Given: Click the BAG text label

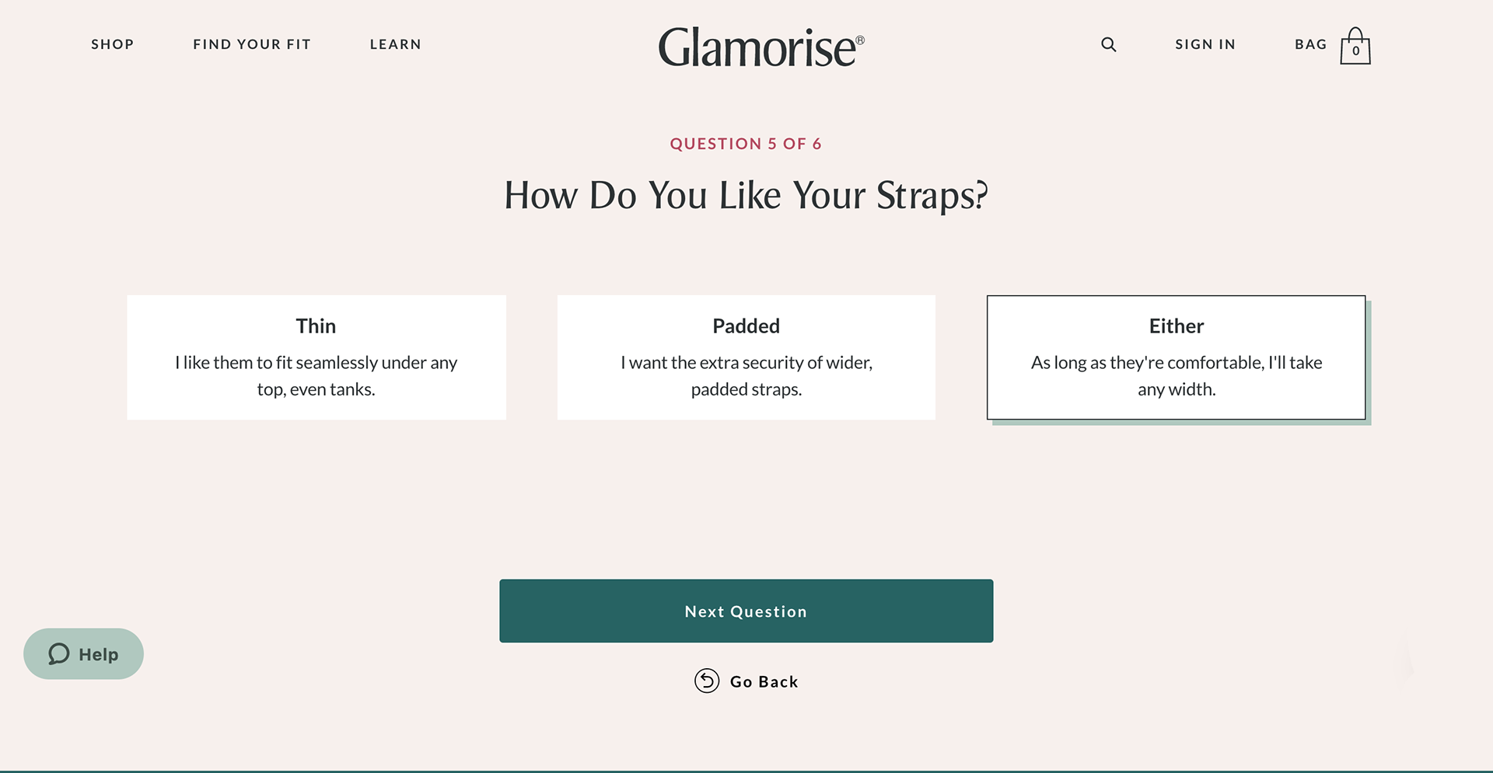Looking at the screenshot, I should pyautogui.click(x=1310, y=44).
